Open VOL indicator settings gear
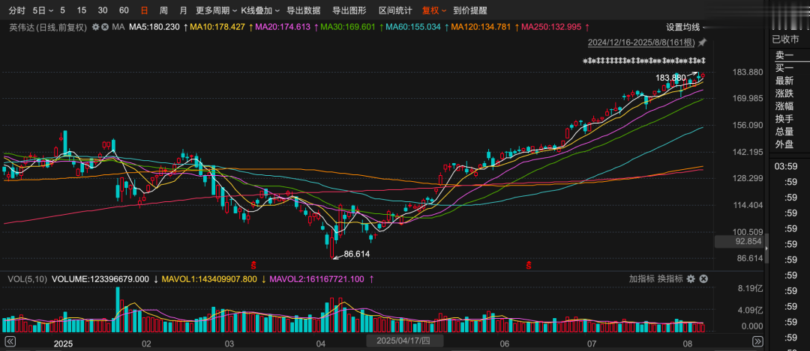 pyautogui.click(x=691, y=279)
